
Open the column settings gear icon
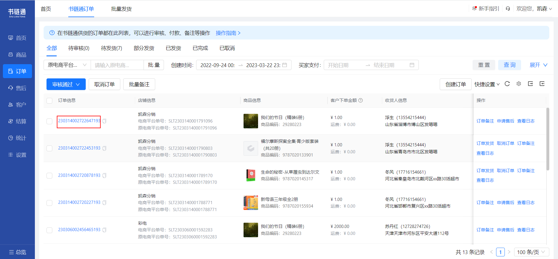tap(519, 84)
